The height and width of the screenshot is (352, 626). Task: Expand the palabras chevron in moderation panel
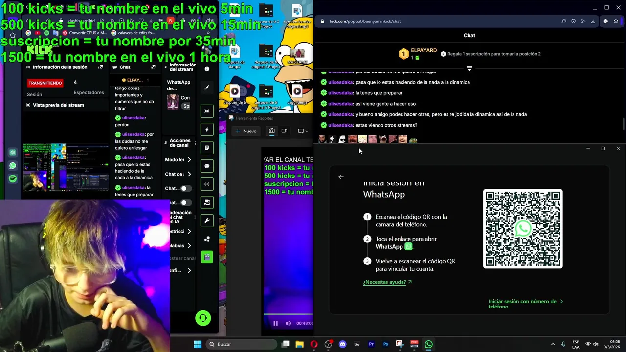189,246
